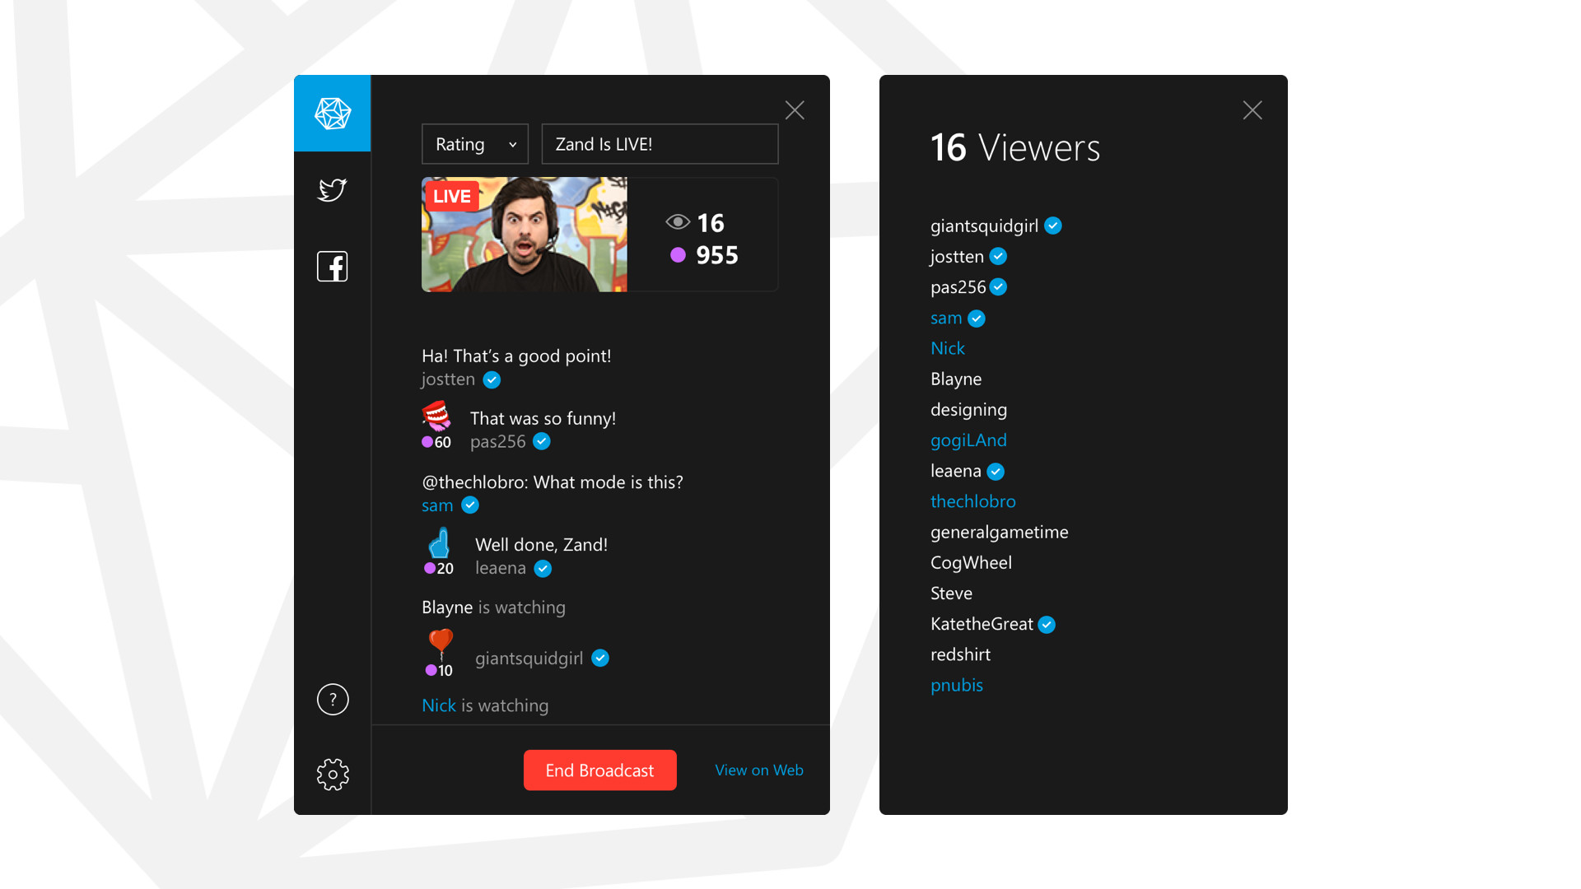
Task: Select viewer pnubis in the viewer list
Action: 957,685
